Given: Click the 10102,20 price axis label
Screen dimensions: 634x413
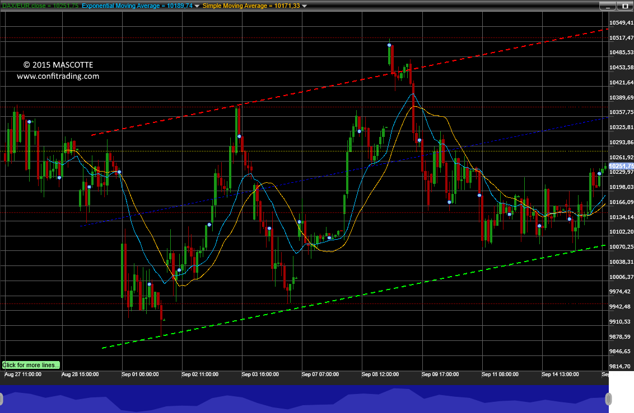Looking at the screenshot, I should (622, 232).
